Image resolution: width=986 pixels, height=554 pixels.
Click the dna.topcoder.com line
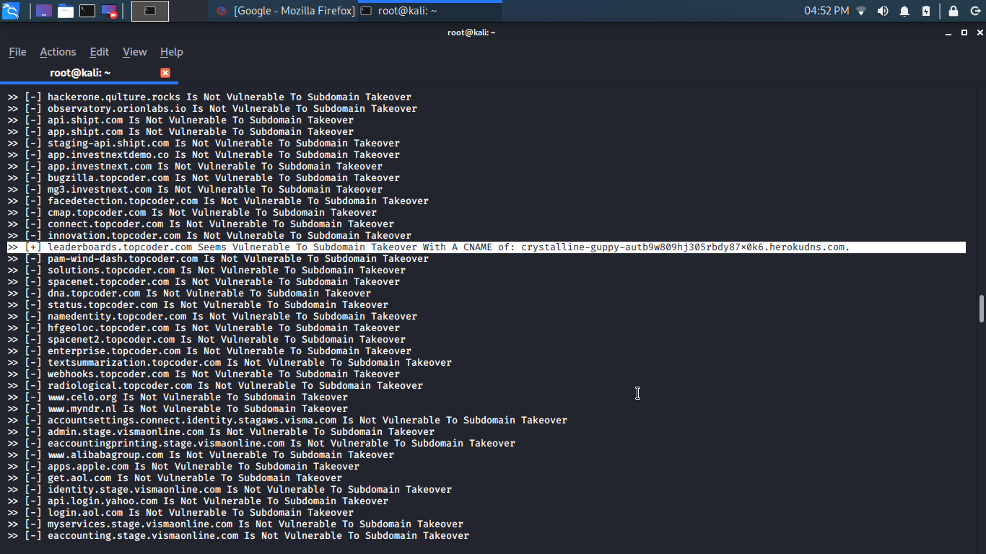189,293
